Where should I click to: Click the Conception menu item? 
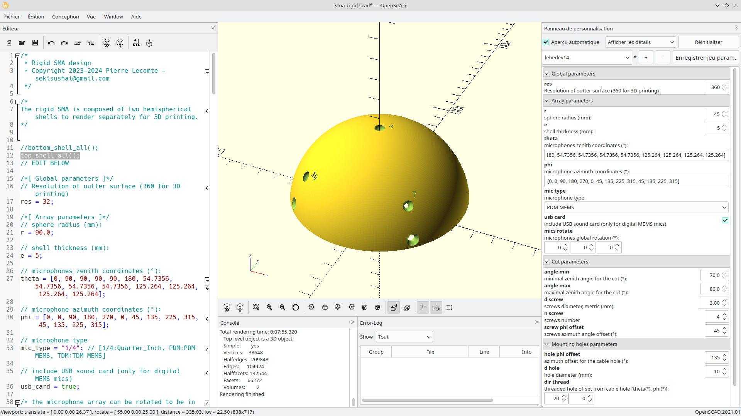pyautogui.click(x=65, y=17)
